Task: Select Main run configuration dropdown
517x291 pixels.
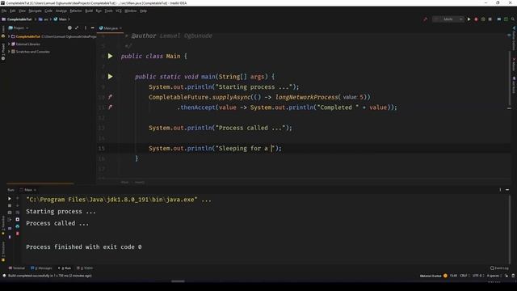Action: click(448, 19)
